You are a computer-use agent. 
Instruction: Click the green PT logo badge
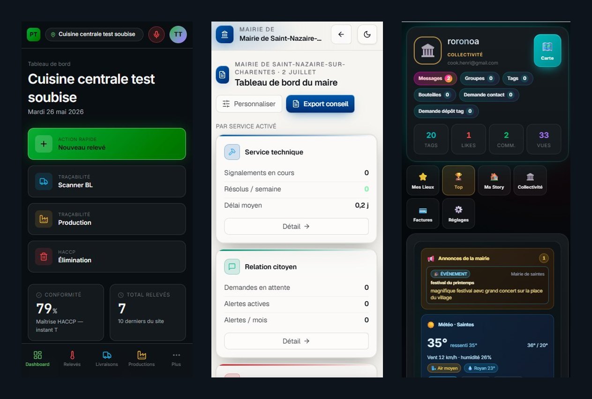coord(34,34)
